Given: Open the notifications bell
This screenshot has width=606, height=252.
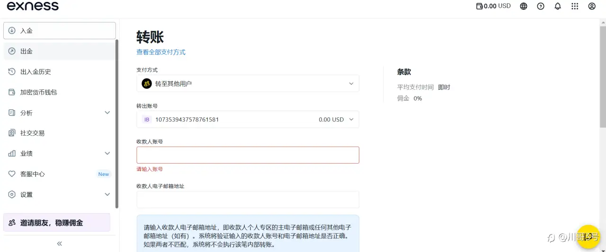Looking at the screenshot, I should (x=558, y=6).
